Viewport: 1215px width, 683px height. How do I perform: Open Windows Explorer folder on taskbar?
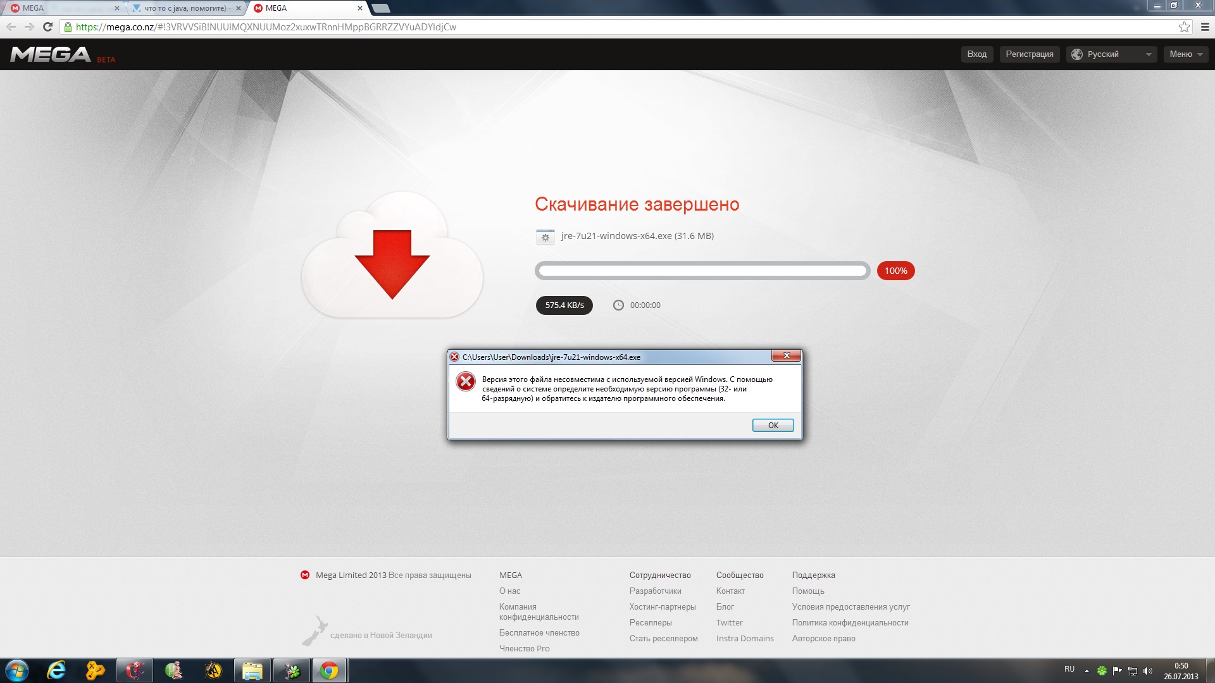click(x=252, y=670)
